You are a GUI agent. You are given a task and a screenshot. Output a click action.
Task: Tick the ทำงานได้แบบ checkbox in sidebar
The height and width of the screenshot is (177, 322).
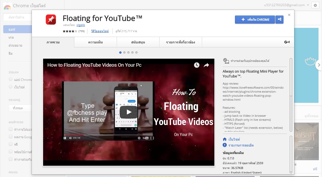click(10, 130)
